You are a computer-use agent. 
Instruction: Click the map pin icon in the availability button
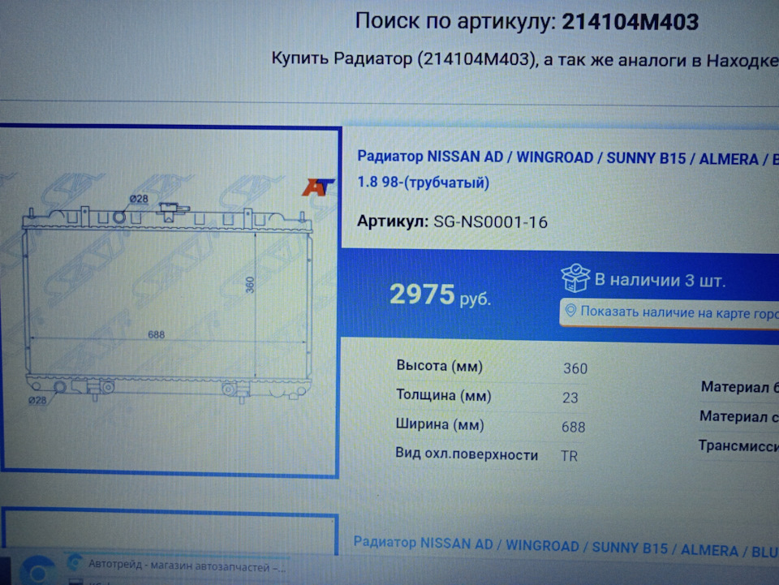coord(570,311)
